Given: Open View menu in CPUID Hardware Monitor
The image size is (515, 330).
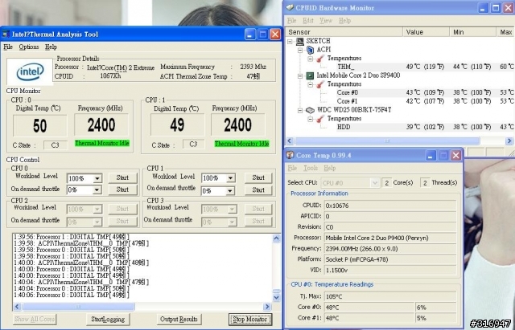Looking at the screenshot, I should click(326, 20).
